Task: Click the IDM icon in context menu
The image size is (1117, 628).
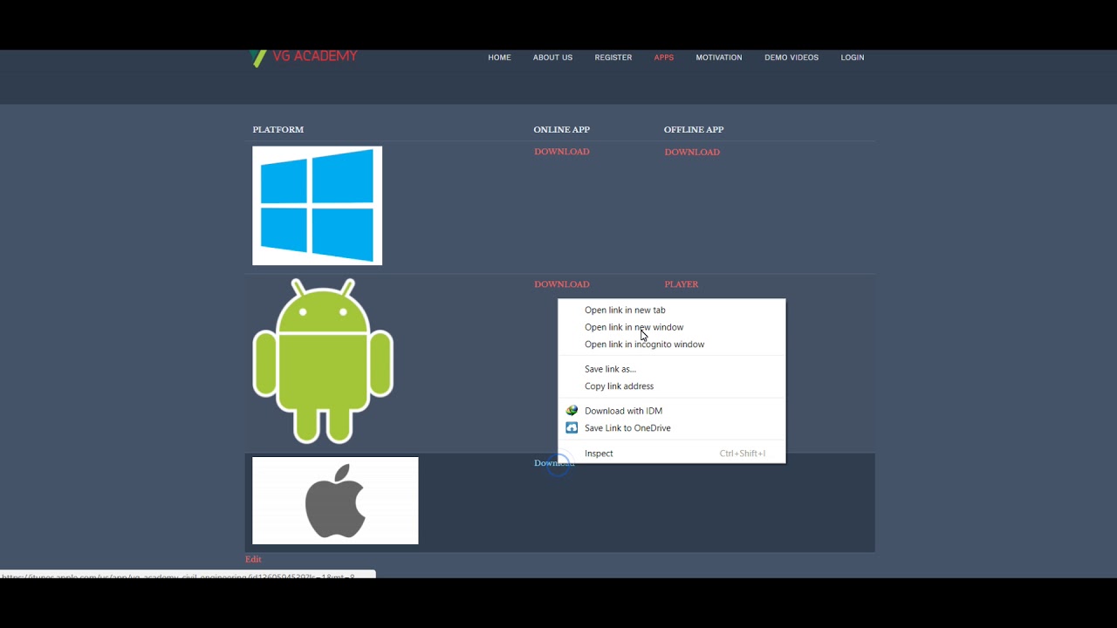Action: pos(572,411)
